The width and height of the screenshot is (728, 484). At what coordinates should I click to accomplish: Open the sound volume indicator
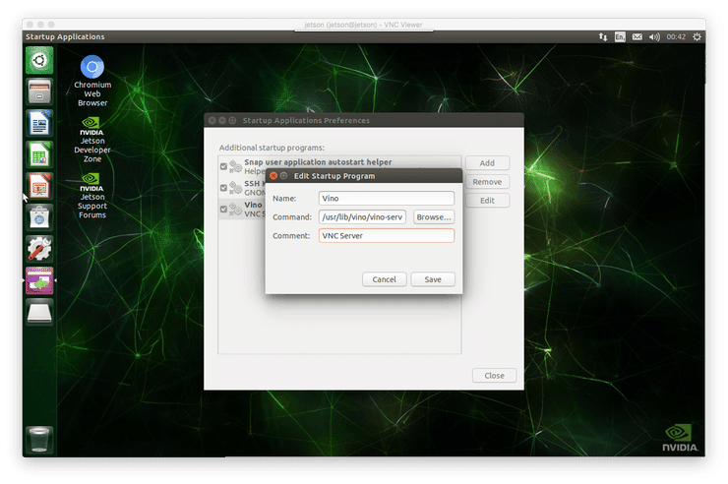click(x=654, y=36)
